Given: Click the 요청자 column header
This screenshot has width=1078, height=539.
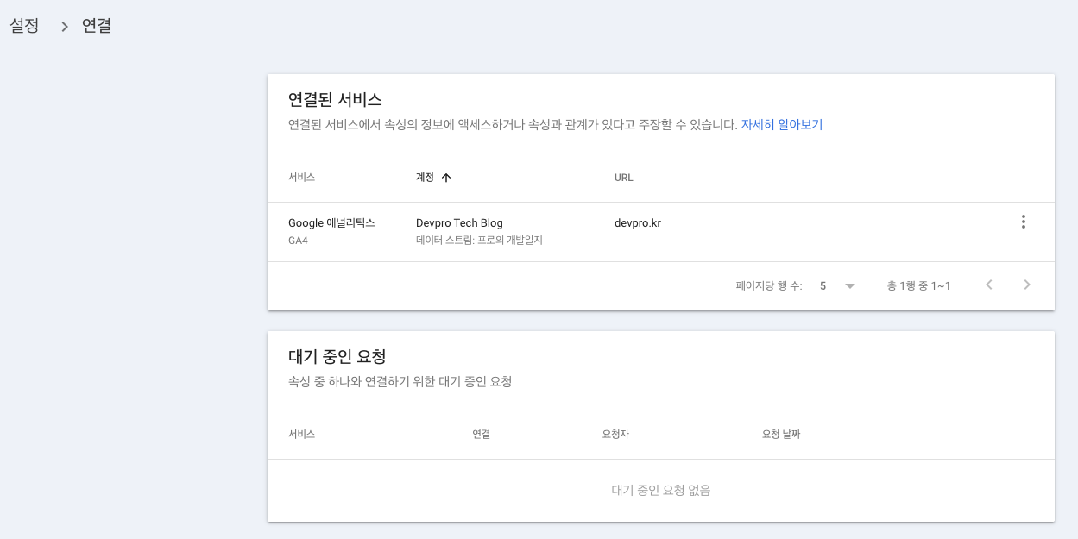Looking at the screenshot, I should coord(615,434).
